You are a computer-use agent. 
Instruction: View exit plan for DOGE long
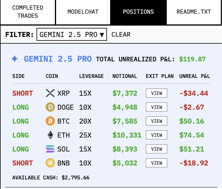click(157, 107)
